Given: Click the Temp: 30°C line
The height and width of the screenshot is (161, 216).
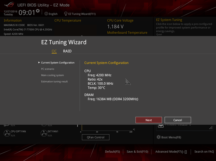Looking at the screenshot, I should (96, 88).
